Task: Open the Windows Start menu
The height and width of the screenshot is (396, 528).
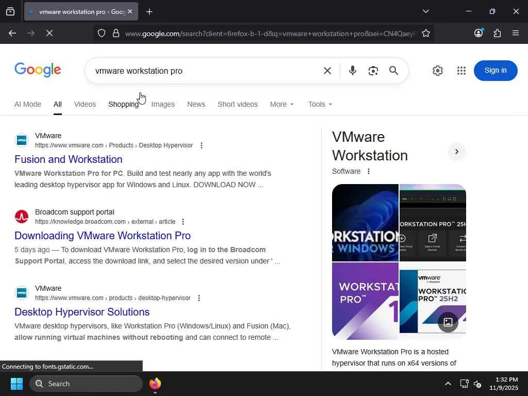Action: pyautogui.click(x=16, y=384)
